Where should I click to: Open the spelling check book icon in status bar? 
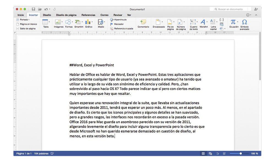click(x=52, y=153)
